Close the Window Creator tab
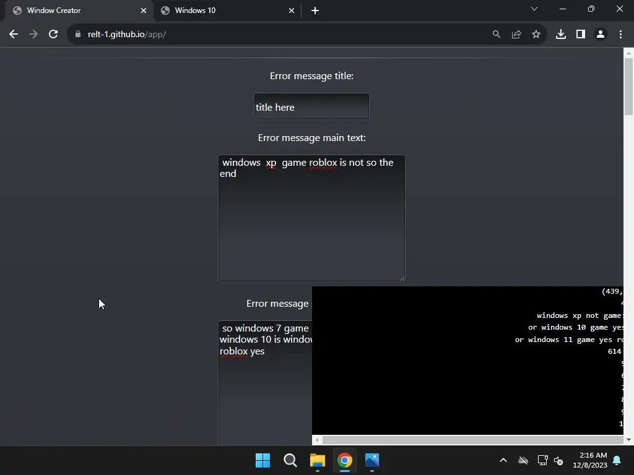634x475 pixels. tap(144, 11)
